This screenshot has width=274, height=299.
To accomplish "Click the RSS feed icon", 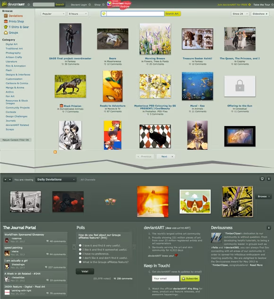I will 55,152.
